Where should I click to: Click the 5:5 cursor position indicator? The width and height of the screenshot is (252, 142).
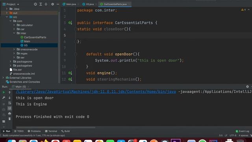[221, 135]
